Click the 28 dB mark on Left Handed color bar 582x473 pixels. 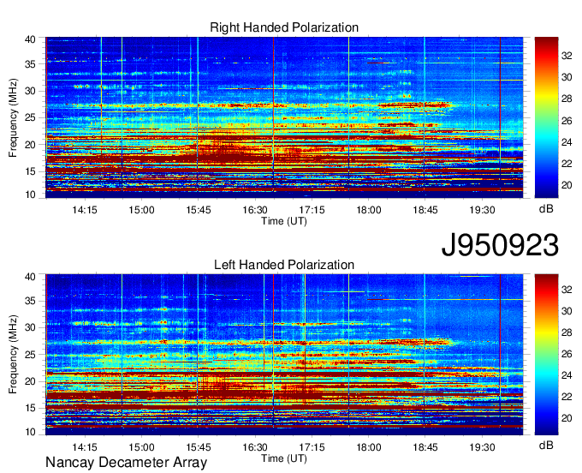pyautogui.click(x=567, y=332)
